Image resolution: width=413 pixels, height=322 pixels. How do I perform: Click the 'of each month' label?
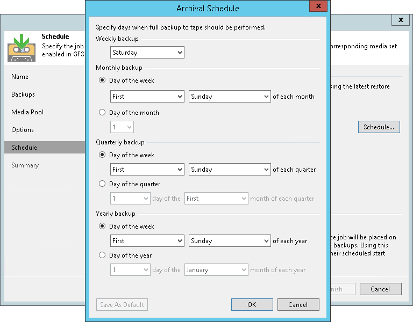[x=294, y=97]
